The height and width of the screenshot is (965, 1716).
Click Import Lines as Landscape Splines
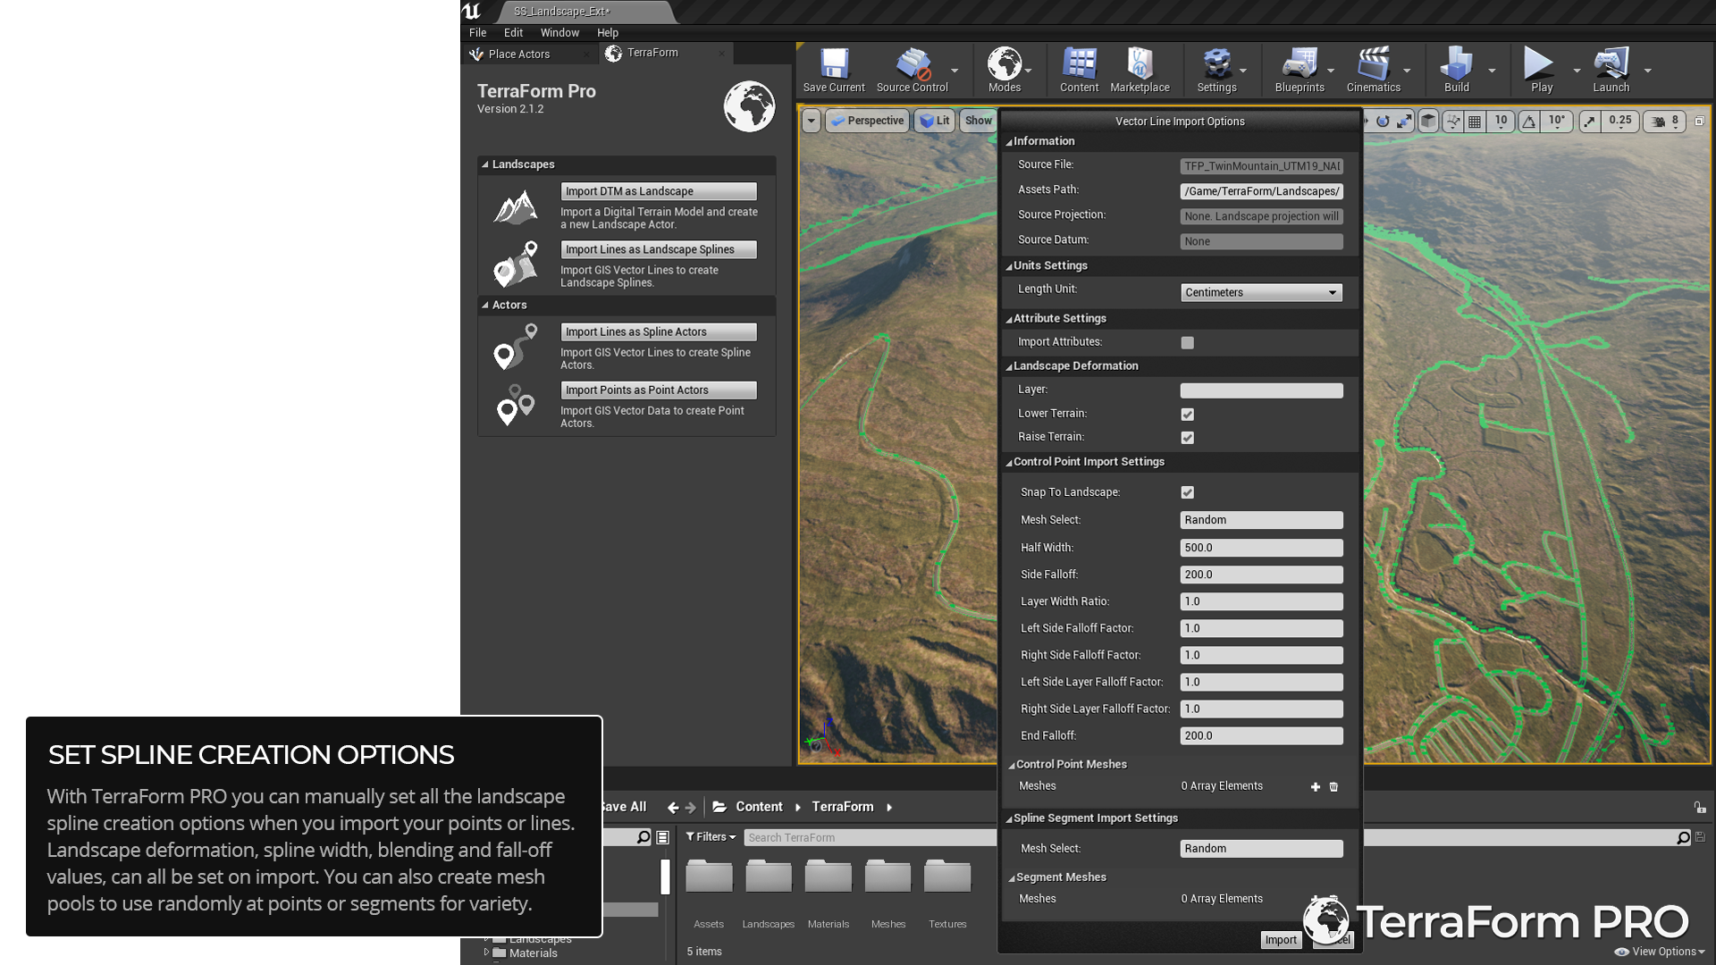[659, 250]
